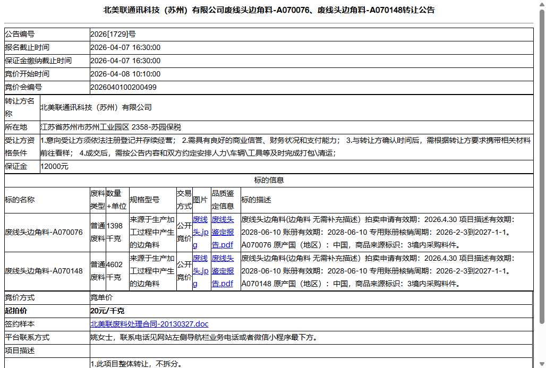Click the 标的信息 section header
Viewport: 546px width, 368px height.
pos(269,180)
